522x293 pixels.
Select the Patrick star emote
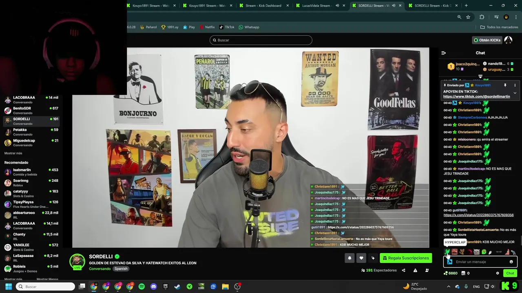507,252
